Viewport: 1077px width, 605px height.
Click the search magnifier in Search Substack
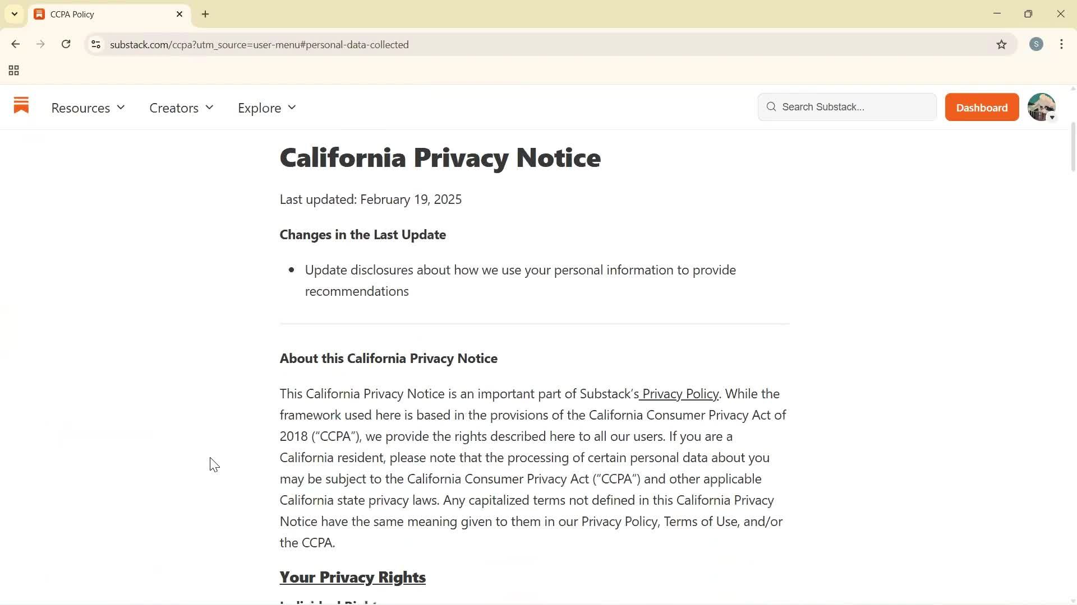coord(771,106)
